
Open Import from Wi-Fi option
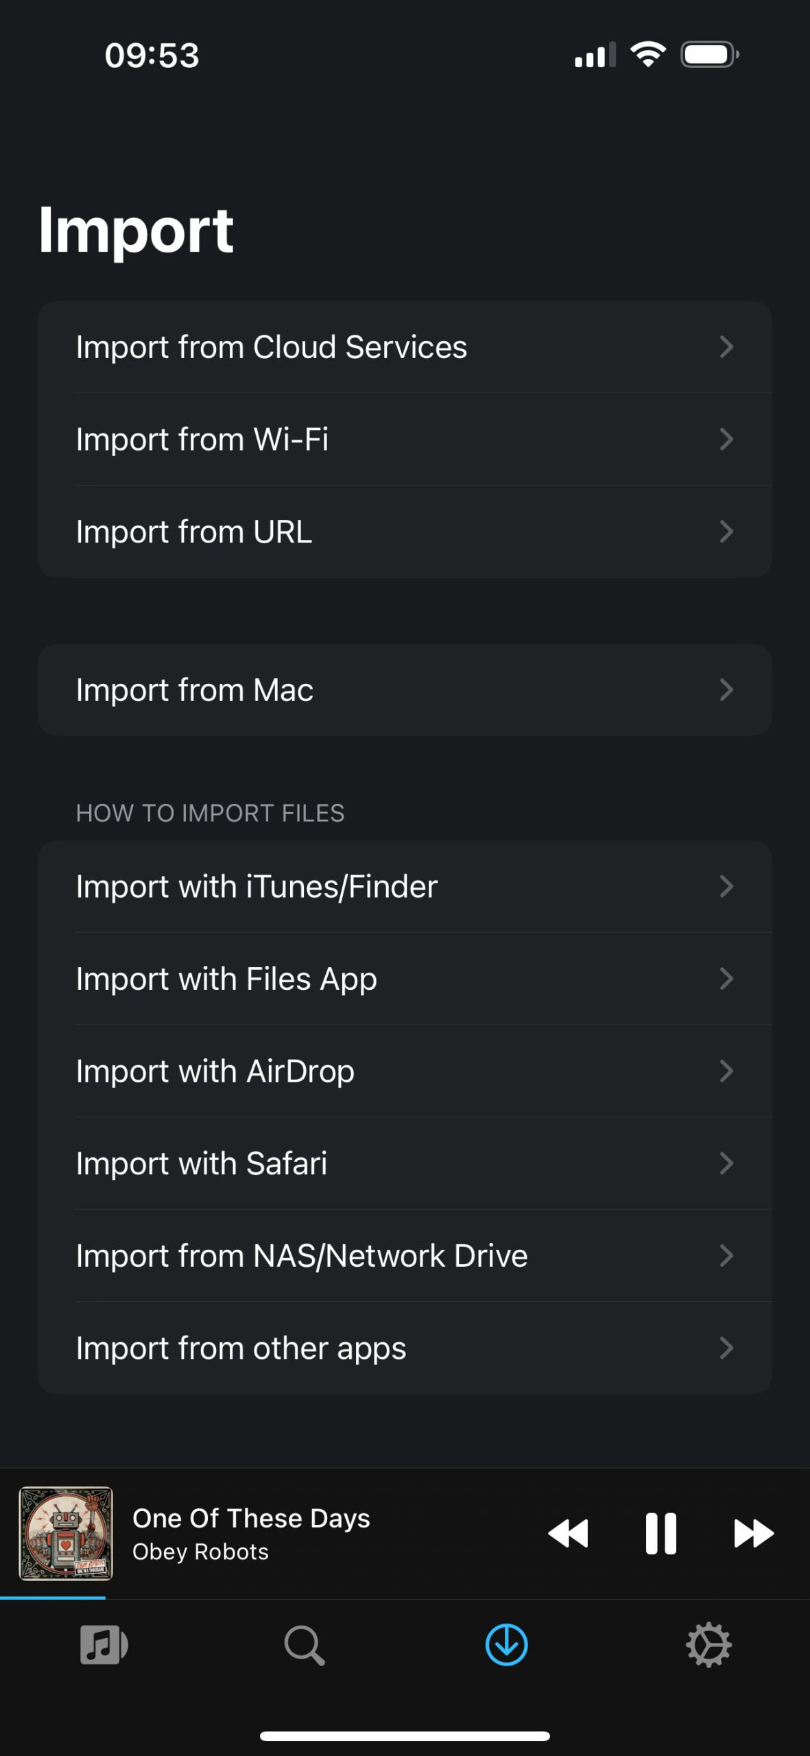(405, 439)
